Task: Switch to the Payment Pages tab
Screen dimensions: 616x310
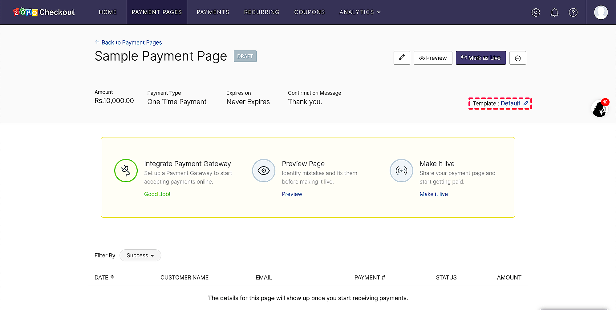Action: point(157,12)
